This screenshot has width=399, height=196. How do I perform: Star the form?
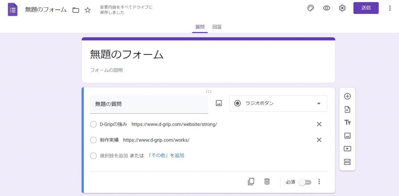tap(88, 10)
